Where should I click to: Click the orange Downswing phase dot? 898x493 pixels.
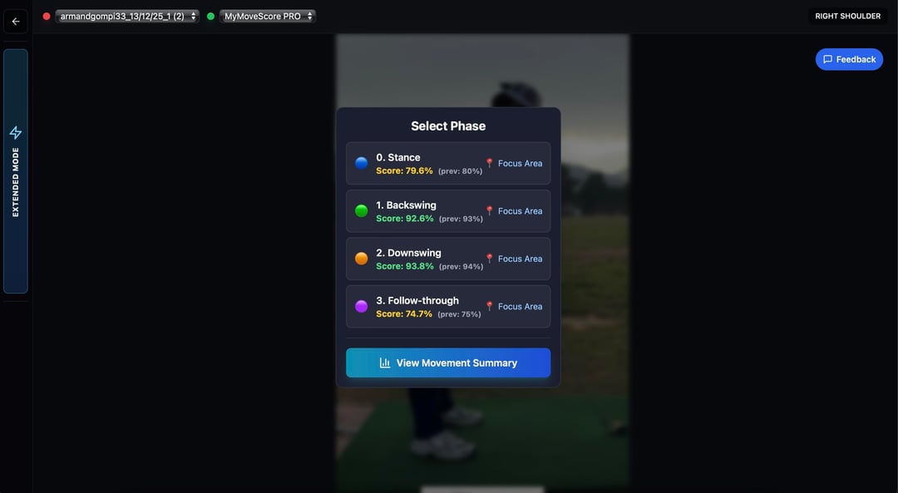(362, 259)
